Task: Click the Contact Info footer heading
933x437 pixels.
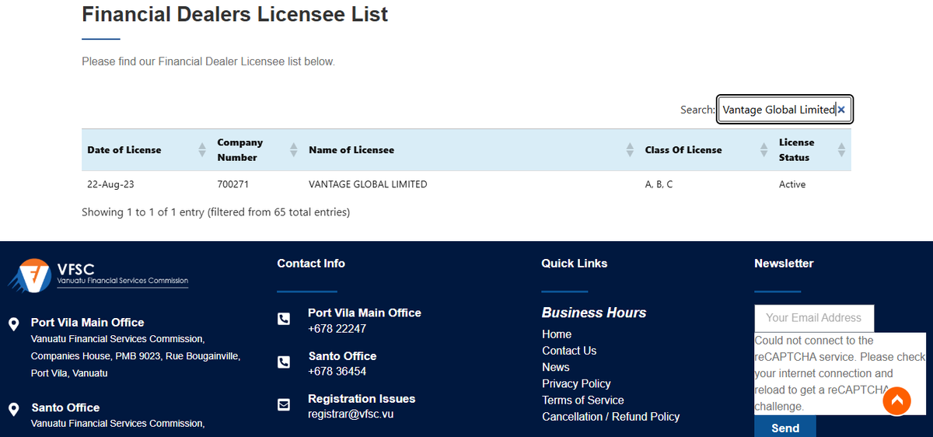Action: (311, 264)
